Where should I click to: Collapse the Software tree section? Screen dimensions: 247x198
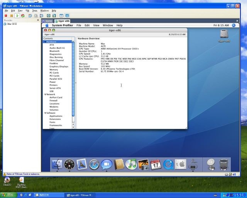point(45,113)
